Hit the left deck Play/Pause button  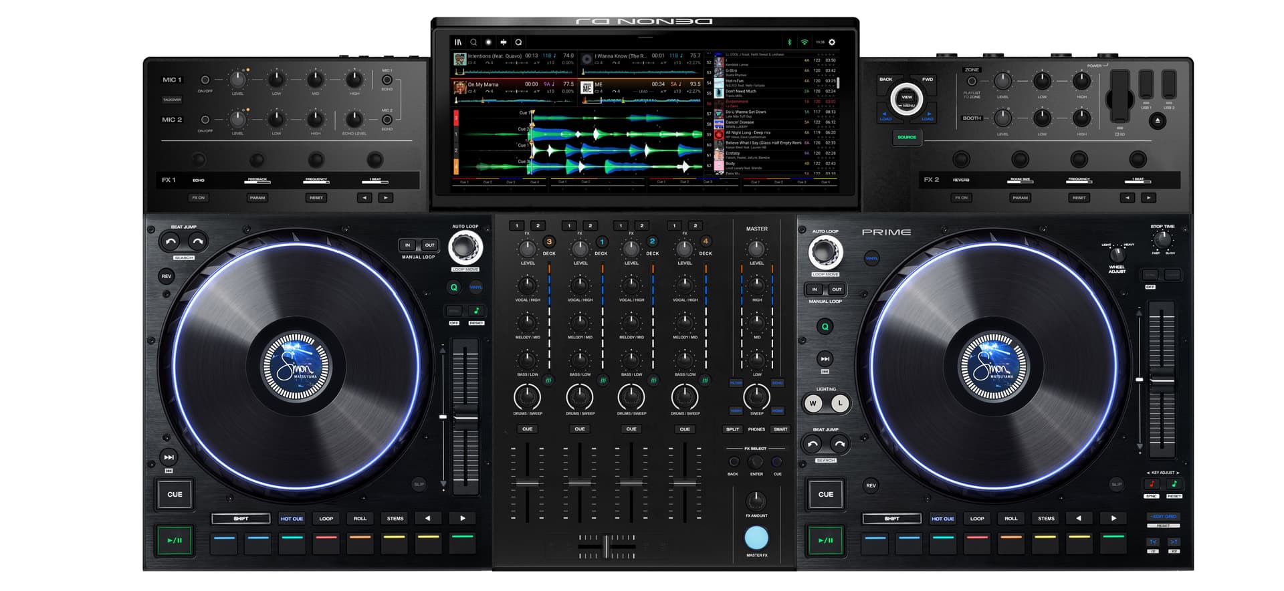pos(175,540)
